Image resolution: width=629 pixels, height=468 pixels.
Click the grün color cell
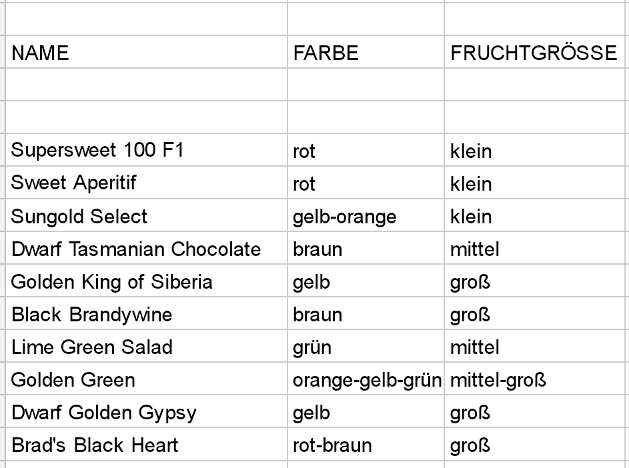[x=366, y=346]
